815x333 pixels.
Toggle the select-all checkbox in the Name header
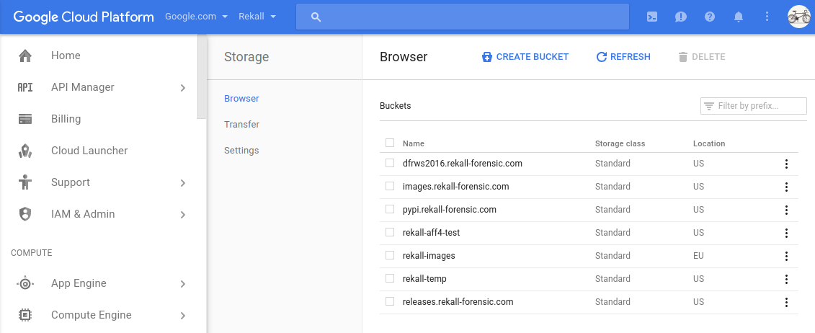tap(390, 143)
